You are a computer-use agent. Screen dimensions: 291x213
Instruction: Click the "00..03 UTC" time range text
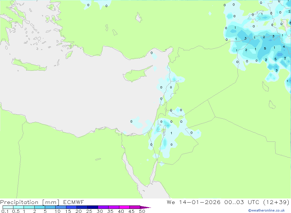(x=242, y=202)
